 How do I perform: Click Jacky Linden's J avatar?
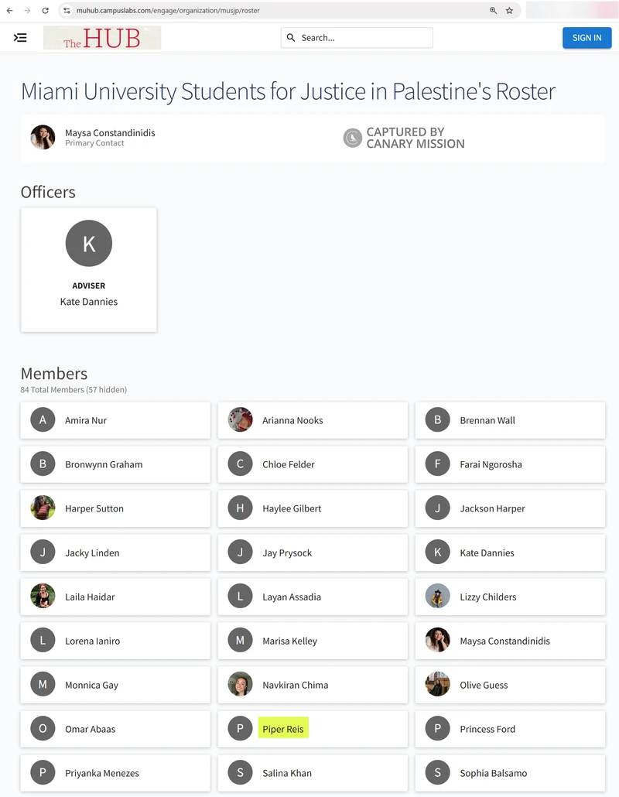click(x=43, y=552)
